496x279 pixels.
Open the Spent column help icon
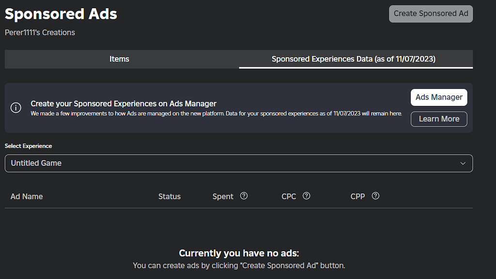tap(244, 196)
